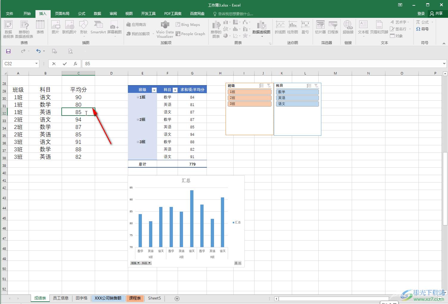This screenshot has width=448, height=304.
Task: Open the 课程表 sheet tab
Action: pos(135,298)
